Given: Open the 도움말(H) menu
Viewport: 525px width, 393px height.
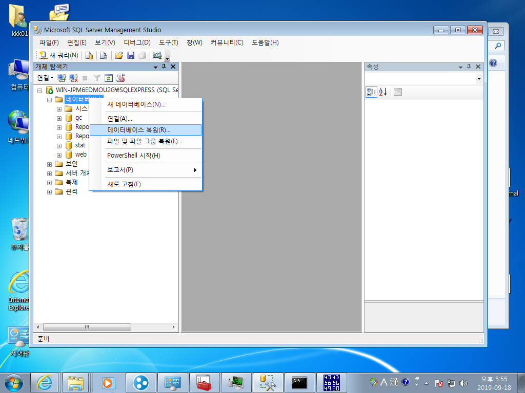Looking at the screenshot, I should click(265, 42).
